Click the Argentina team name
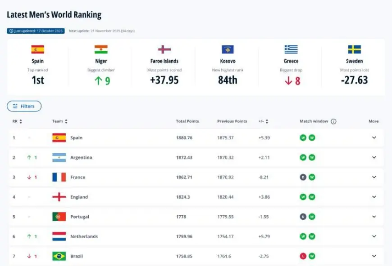Image resolution: width=392 pixels, height=266 pixels. tap(82, 157)
